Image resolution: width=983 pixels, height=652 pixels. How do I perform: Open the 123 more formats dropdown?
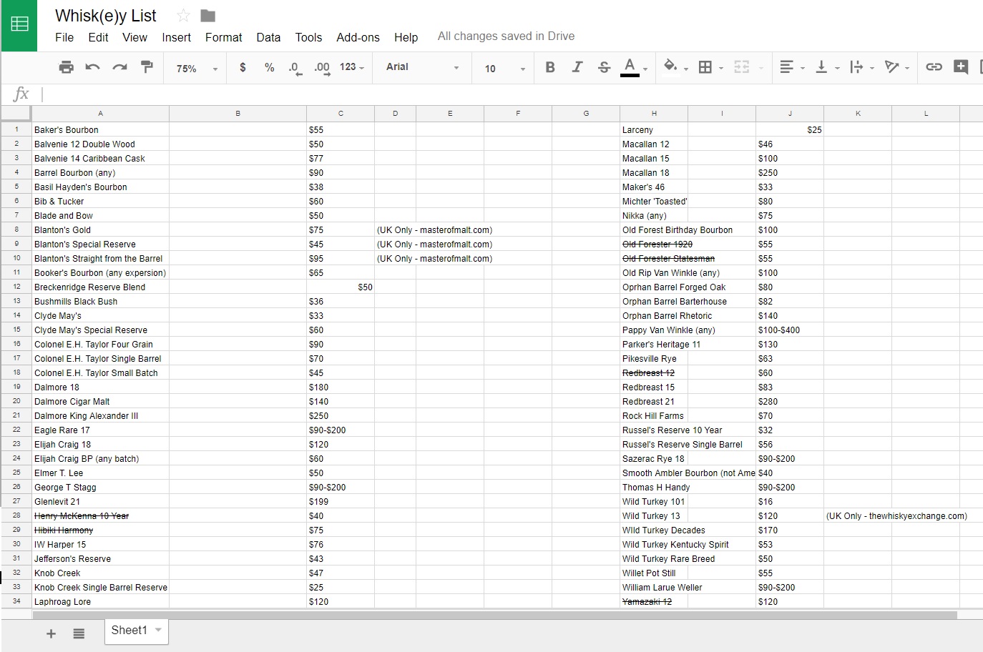tap(352, 67)
